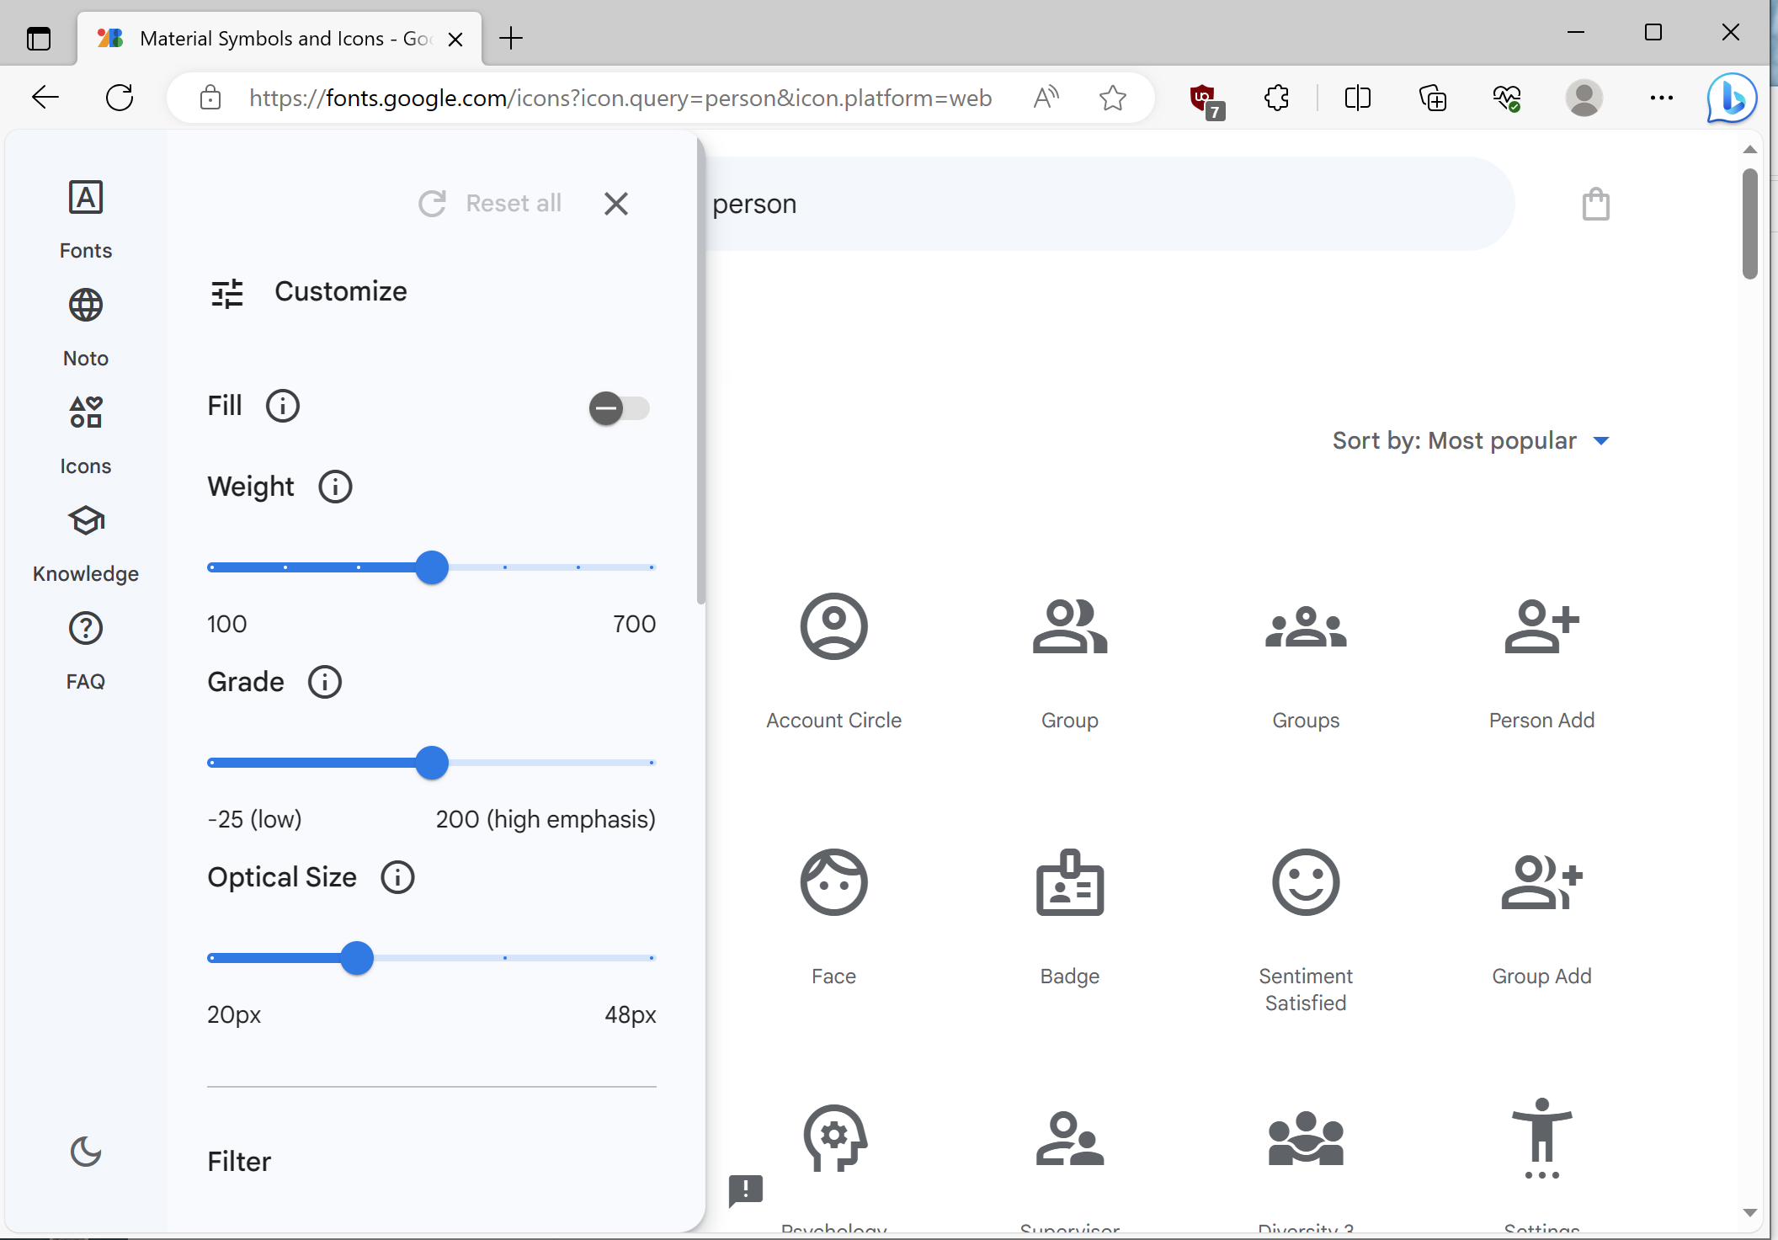The height and width of the screenshot is (1240, 1778).
Task: Click the Account Circle icon
Action: coord(833,625)
